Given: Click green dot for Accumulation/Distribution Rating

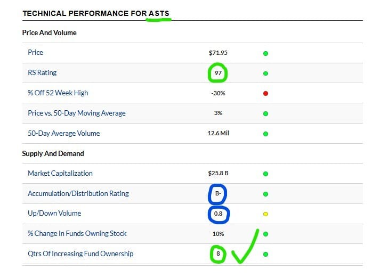Looking at the screenshot, I should [265, 194].
